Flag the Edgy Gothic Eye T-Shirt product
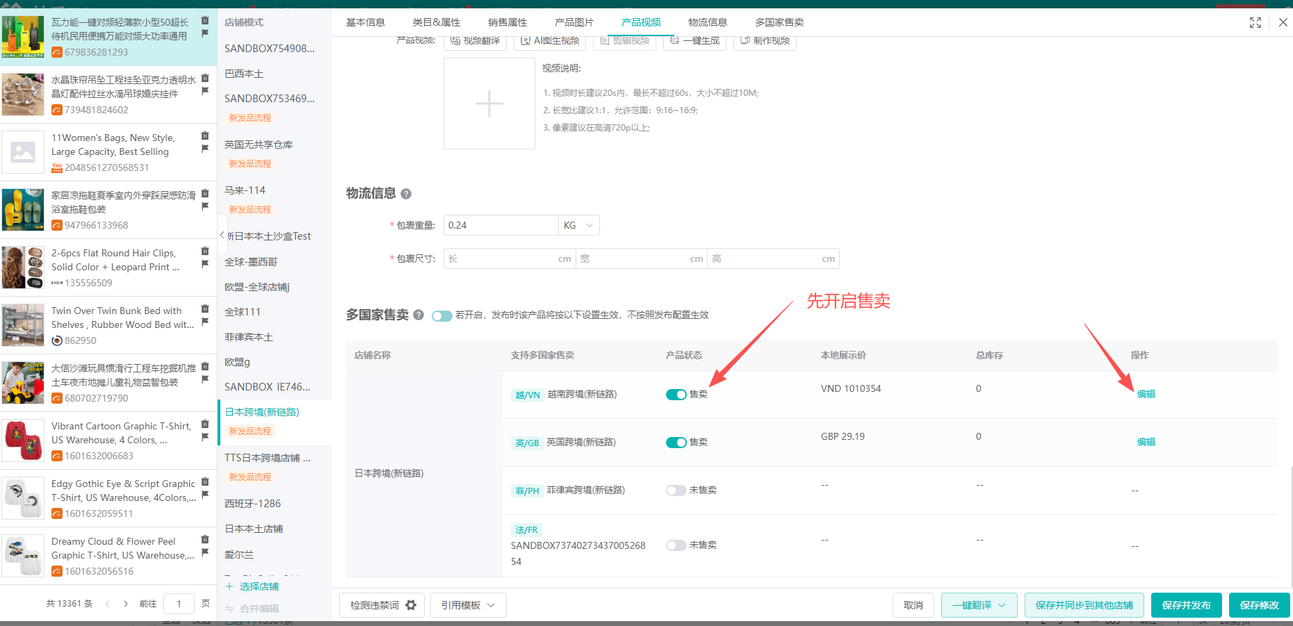This screenshot has height=626, width=1293. [x=205, y=495]
